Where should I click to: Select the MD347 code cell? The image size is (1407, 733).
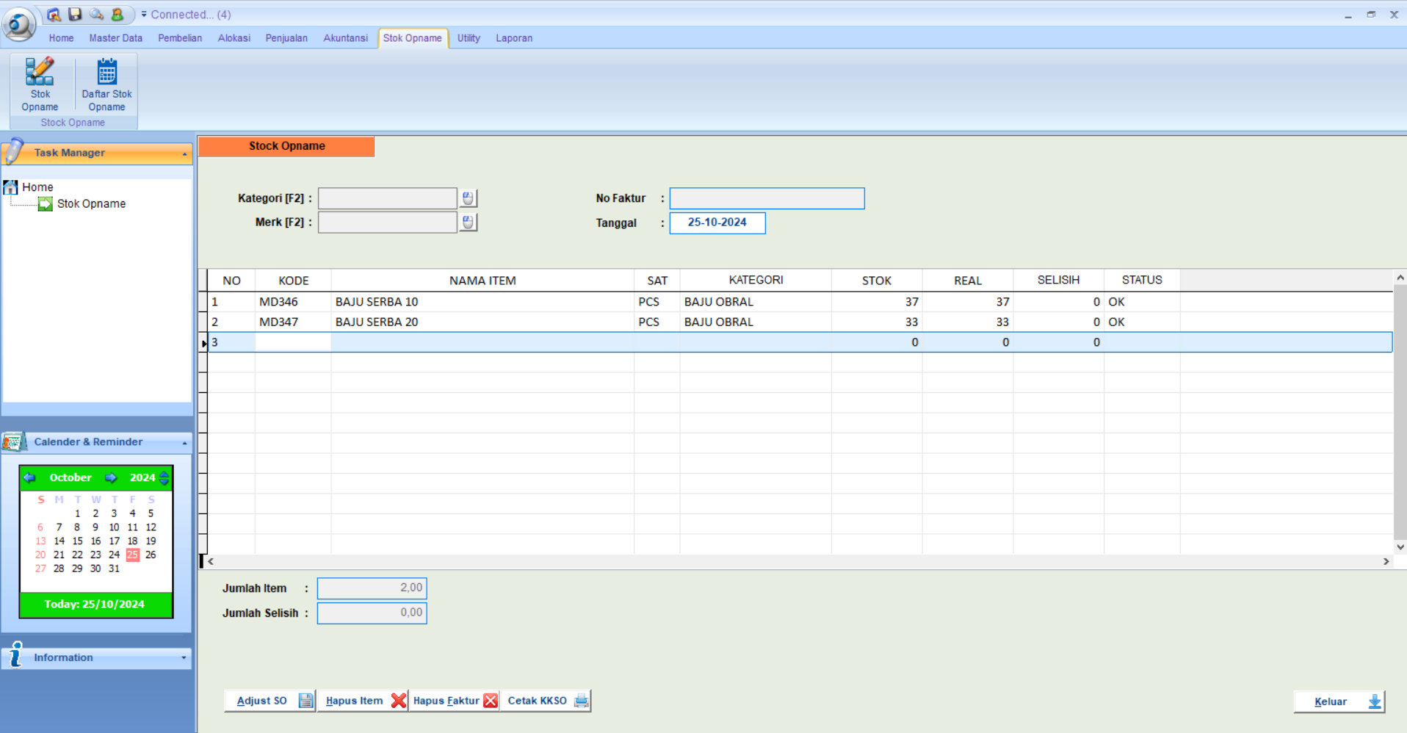(x=293, y=322)
